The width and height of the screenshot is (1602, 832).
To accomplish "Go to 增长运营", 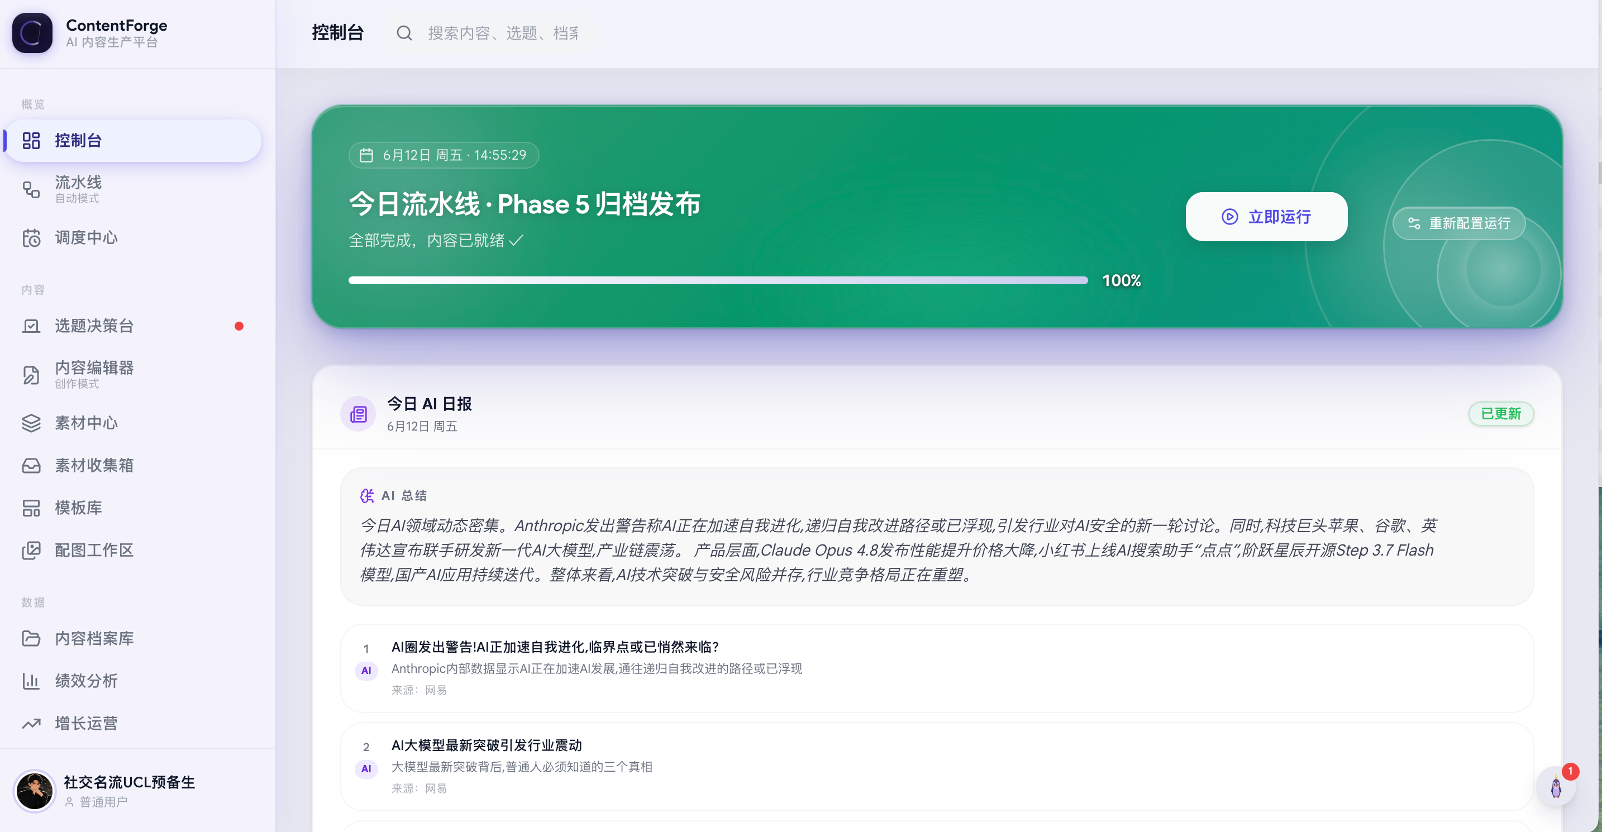I will pos(133,723).
